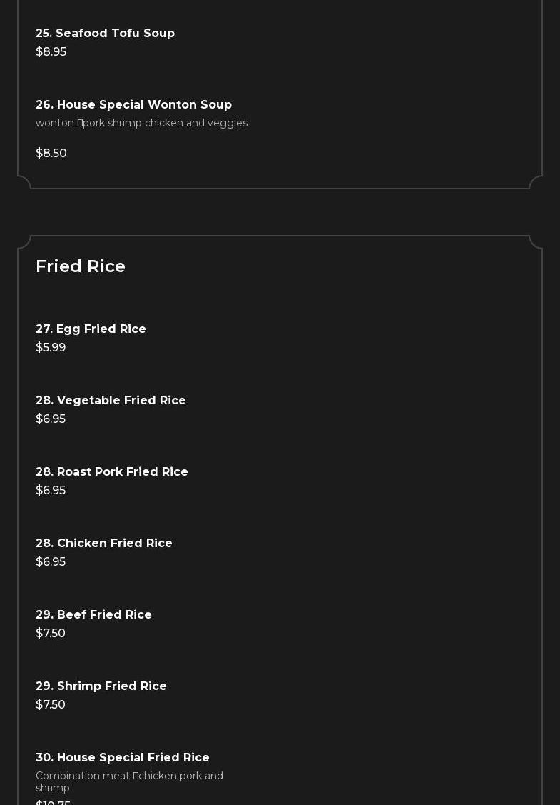Open House Special Wonton Soup item
Screen dimensions: 560x805
133,105
